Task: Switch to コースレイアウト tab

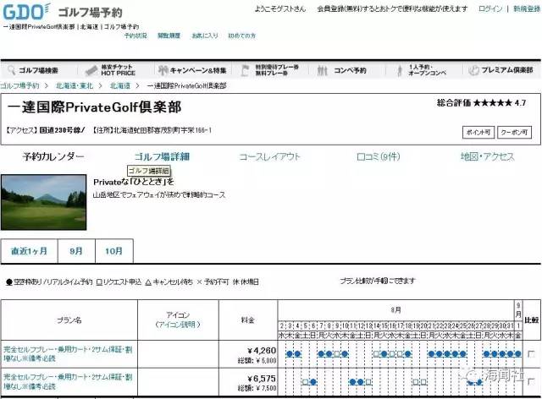Action: 269,156
